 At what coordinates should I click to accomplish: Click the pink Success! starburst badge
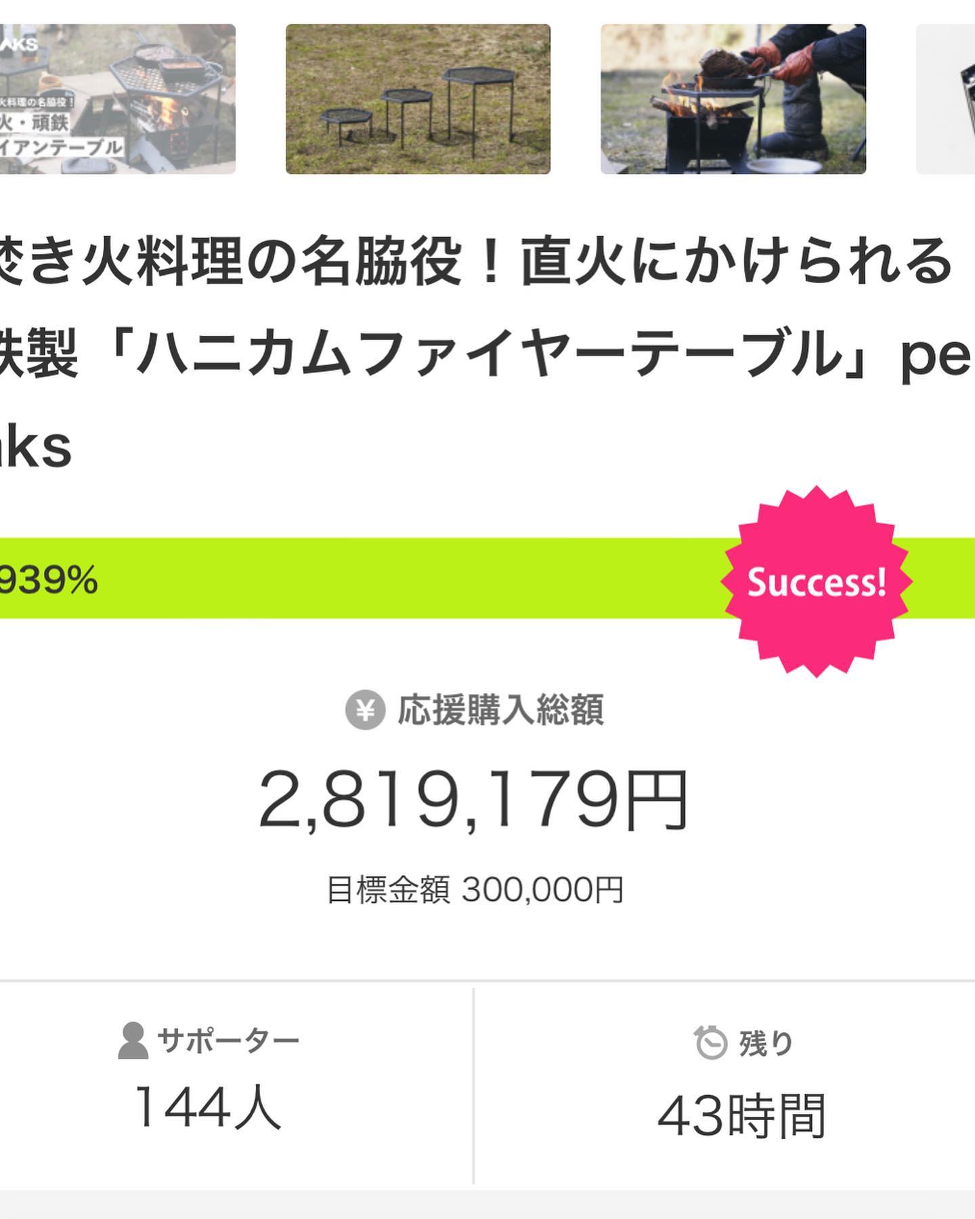817,582
